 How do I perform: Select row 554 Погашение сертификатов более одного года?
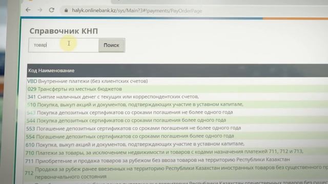click(177, 136)
